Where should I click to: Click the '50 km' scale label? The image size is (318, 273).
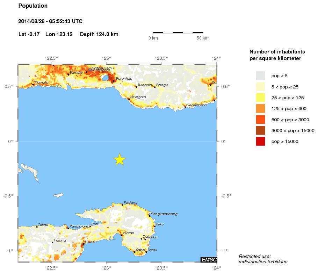tap(202, 38)
